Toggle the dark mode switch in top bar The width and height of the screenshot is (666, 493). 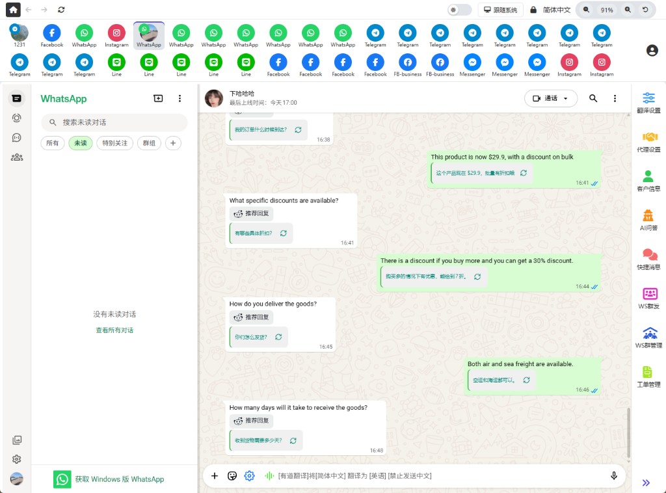tap(459, 10)
